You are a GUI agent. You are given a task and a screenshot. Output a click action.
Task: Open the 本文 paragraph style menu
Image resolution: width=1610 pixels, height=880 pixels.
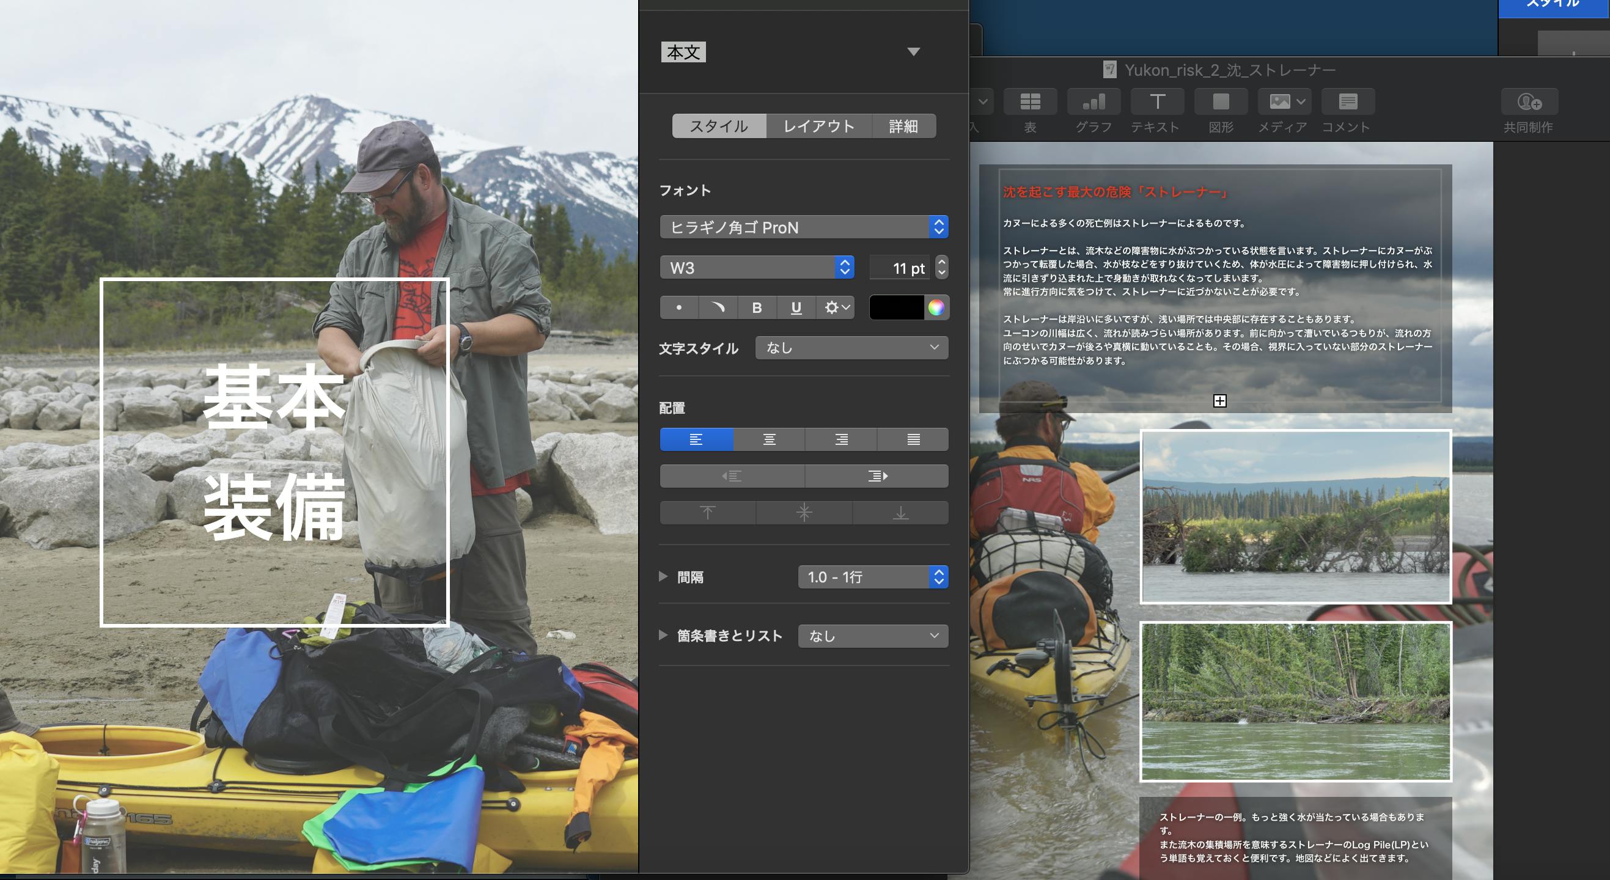pyautogui.click(x=913, y=52)
